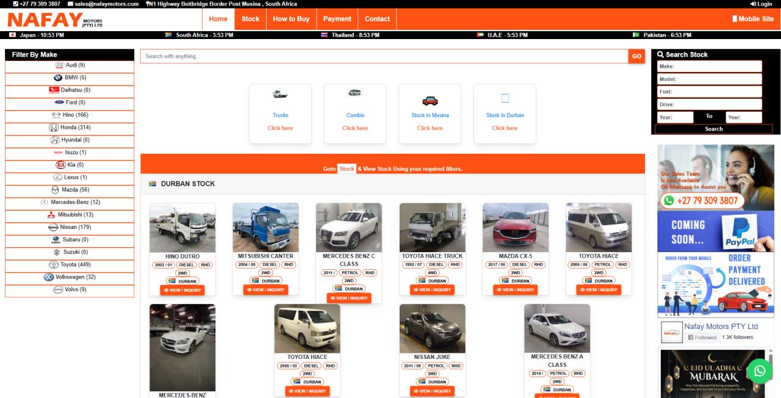781x398 pixels.
Task: View inquiry for Mazda CX-5
Action: [516, 290]
